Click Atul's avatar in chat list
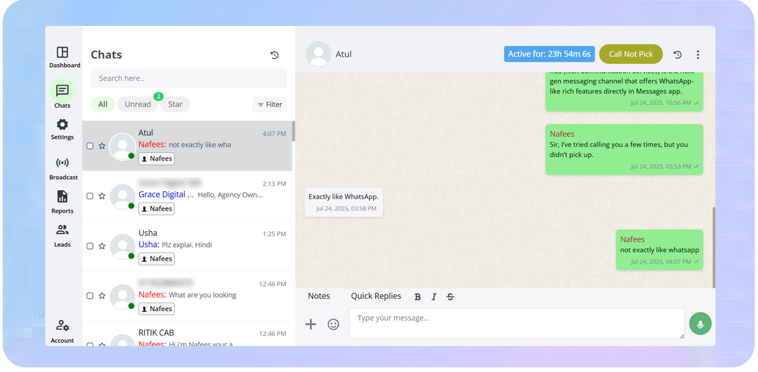758x372 pixels. (122, 146)
